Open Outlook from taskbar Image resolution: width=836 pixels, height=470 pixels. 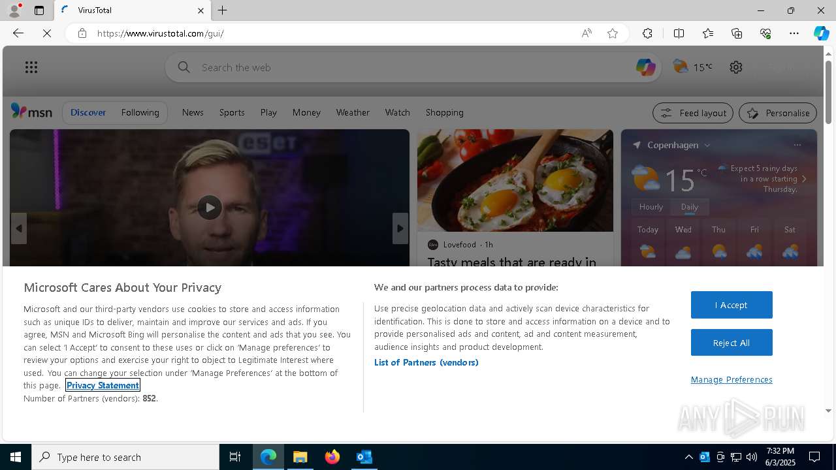click(364, 457)
